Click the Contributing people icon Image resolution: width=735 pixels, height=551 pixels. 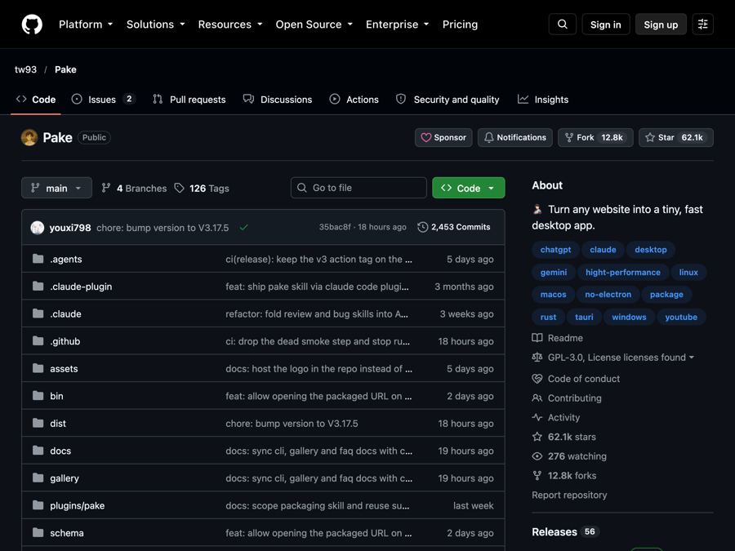tap(537, 398)
